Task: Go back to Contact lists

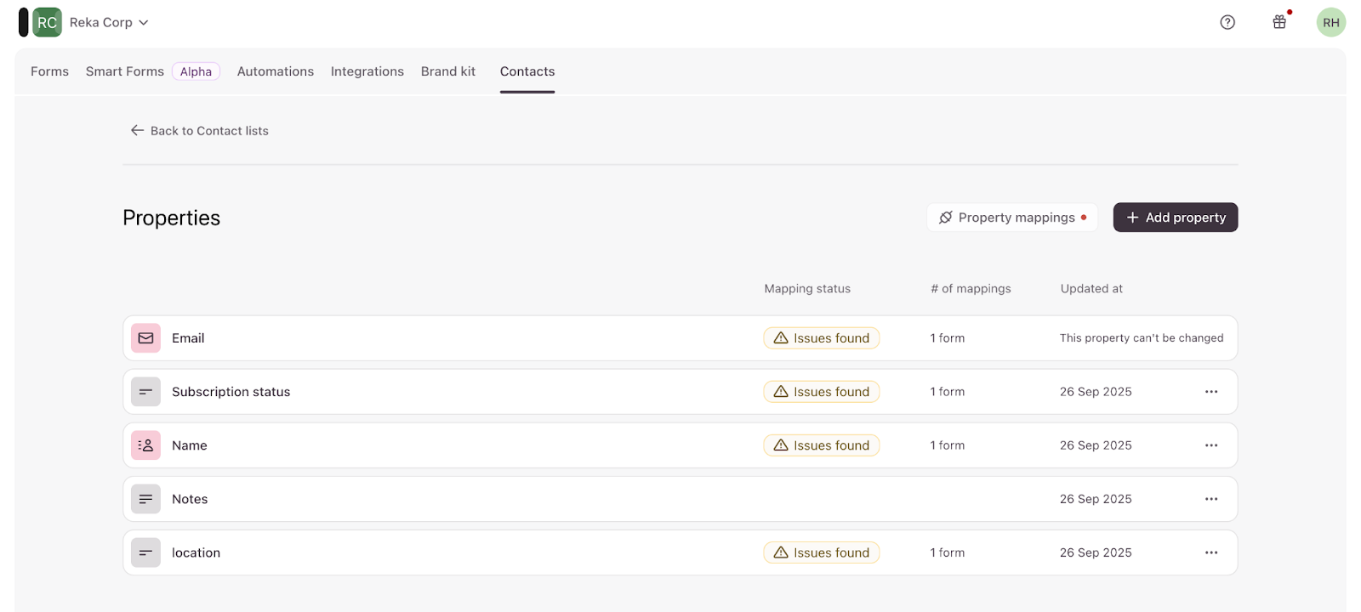Action: tap(199, 131)
